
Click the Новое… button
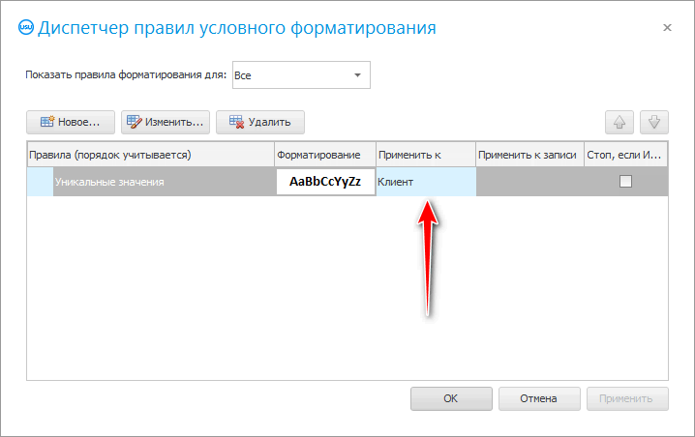[71, 122]
